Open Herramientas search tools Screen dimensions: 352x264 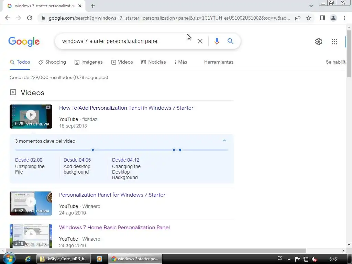(x=219, y=62)
